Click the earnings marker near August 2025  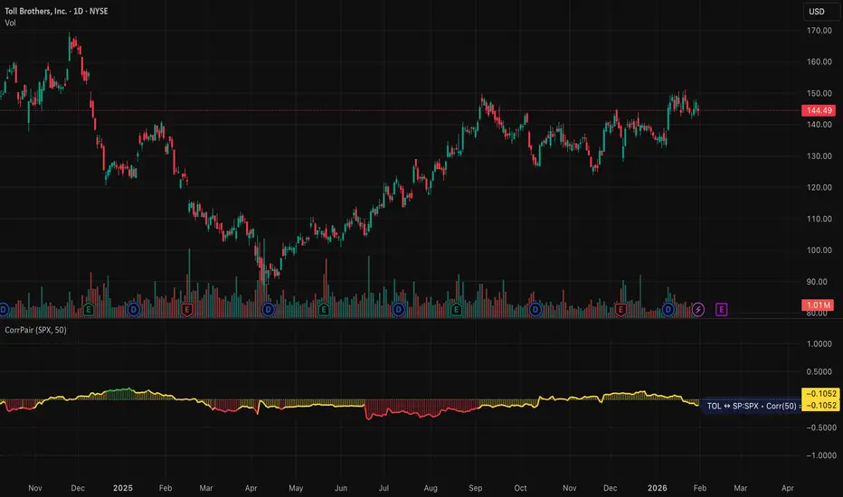click(x=457, y=309)
